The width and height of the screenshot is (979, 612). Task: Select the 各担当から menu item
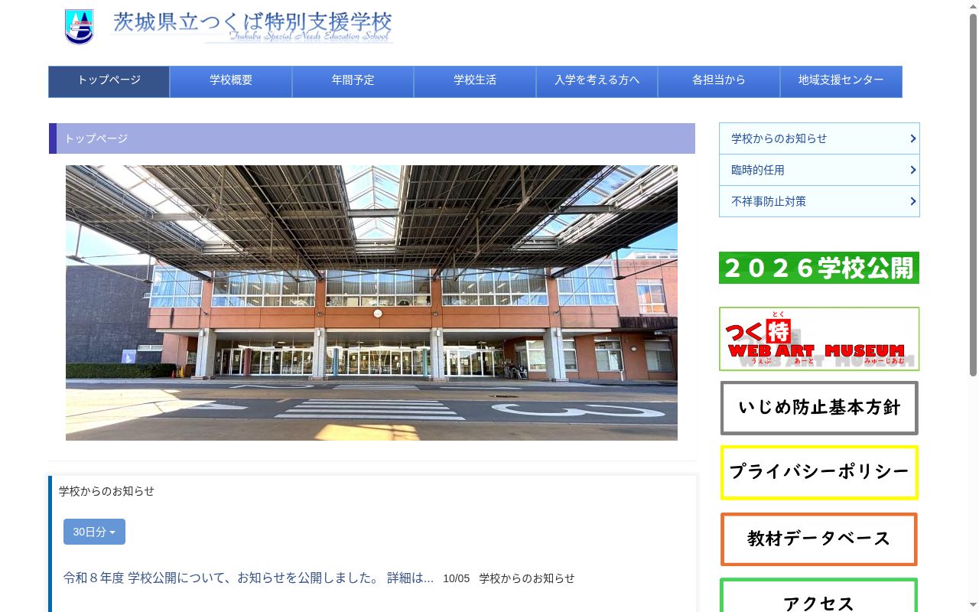[x=719, y=81]
